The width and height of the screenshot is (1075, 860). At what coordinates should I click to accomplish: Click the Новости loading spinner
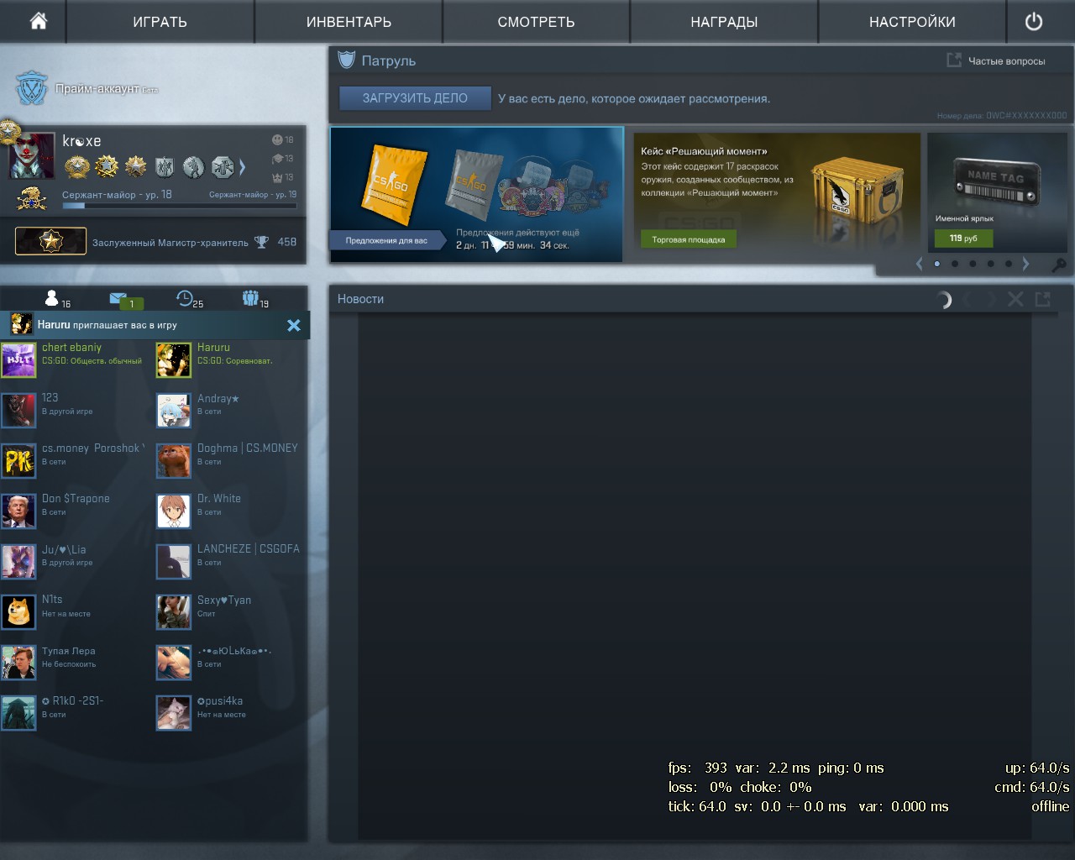coord(943,299)
